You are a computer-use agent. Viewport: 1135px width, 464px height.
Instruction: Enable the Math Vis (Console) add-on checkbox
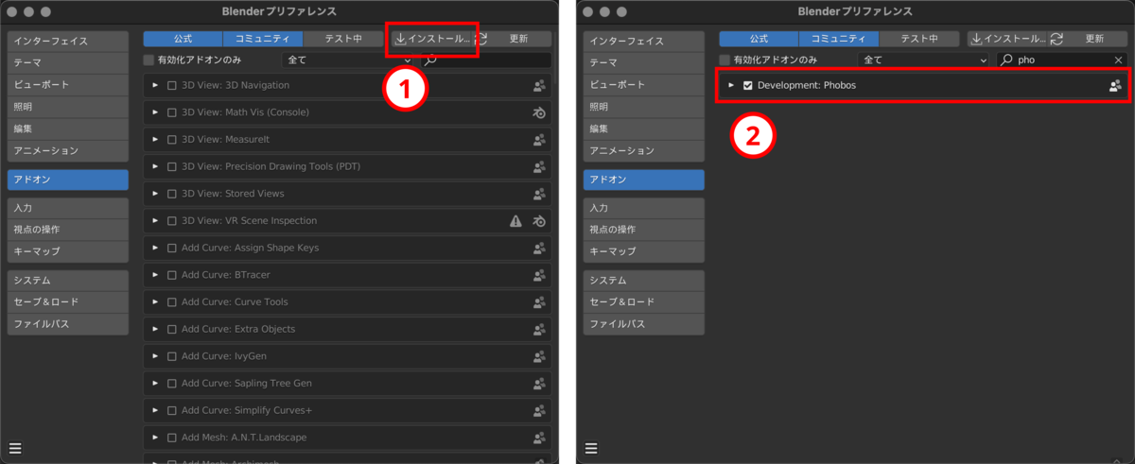172,112
